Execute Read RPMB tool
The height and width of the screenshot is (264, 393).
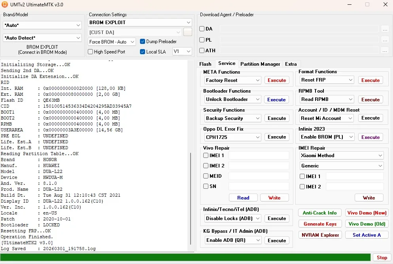[x=370, y=100]
